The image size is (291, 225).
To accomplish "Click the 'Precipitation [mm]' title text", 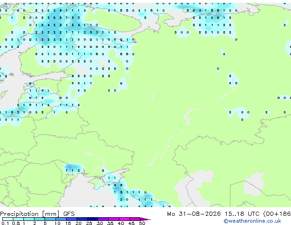I will [30, 214].
